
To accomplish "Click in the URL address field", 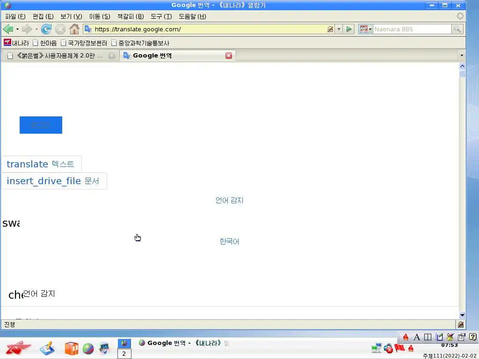I will tap(209, 29).
